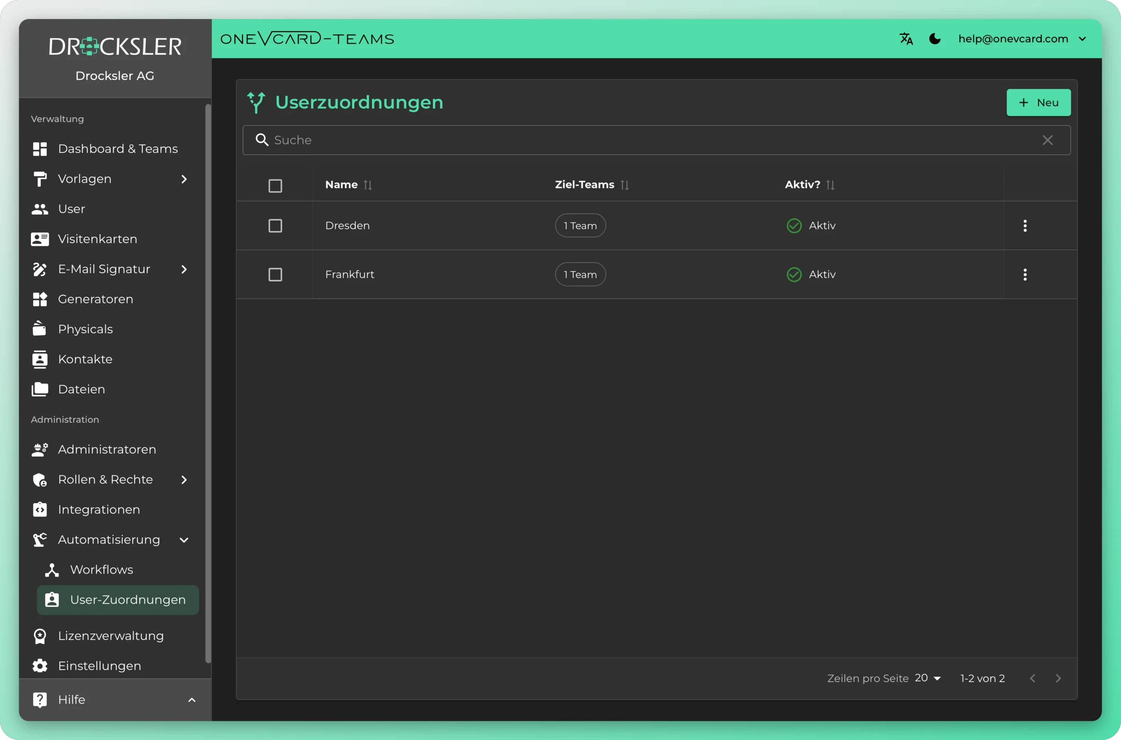
Task: Click the Dateien folder icon
Action: (x=40, y=389)
